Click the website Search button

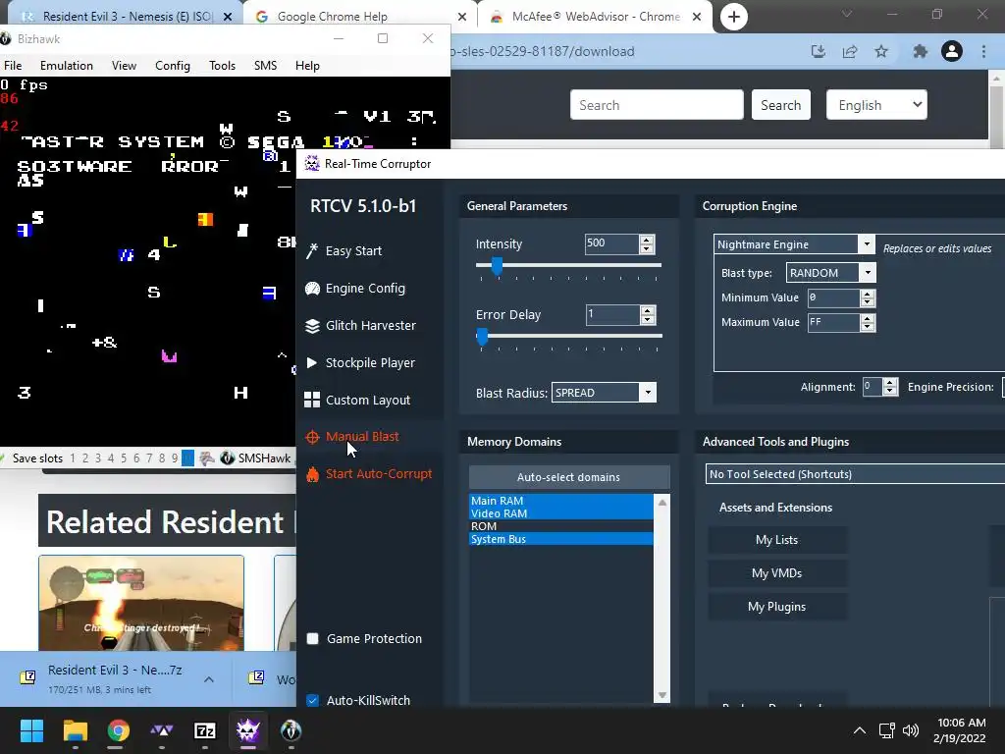[x=780, y=104]
